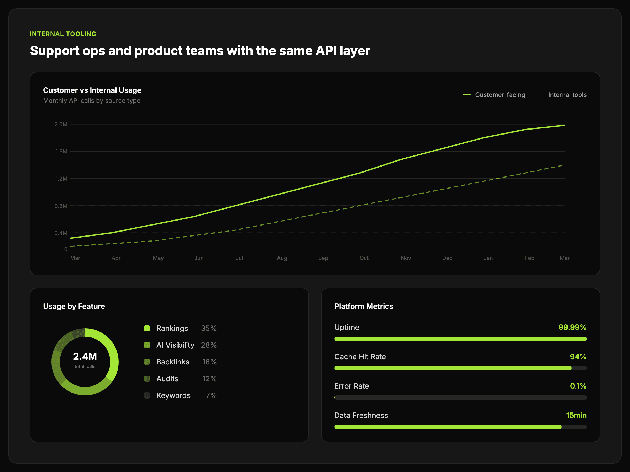Select the Backlinks legend color dot
Image resolution: width=630 pixels, height=472 pixels.
pos(147,362)
